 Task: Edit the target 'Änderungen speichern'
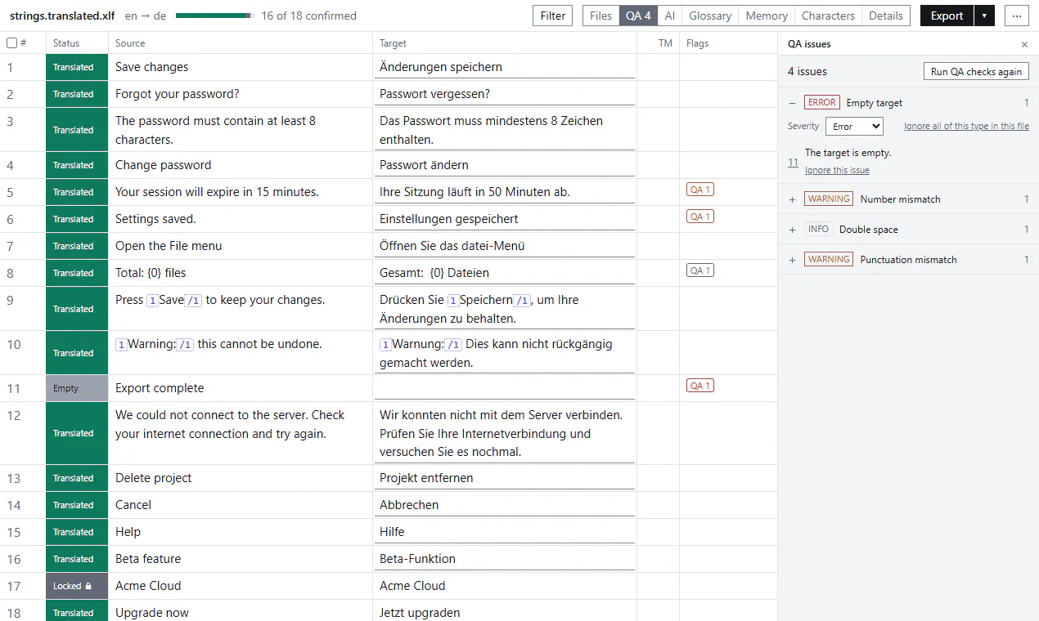505,67
